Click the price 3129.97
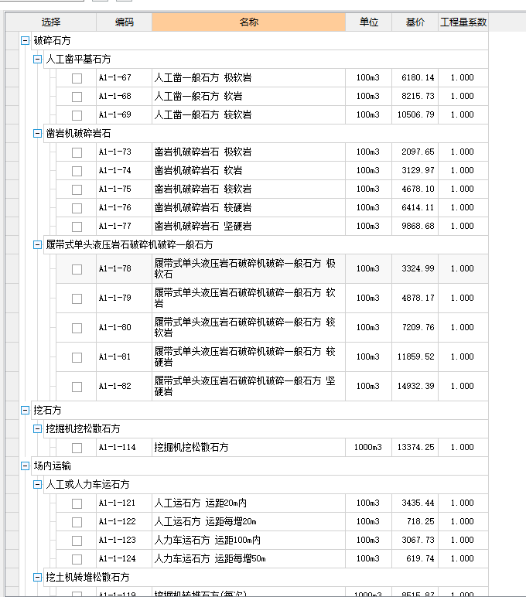 (418, 170)
